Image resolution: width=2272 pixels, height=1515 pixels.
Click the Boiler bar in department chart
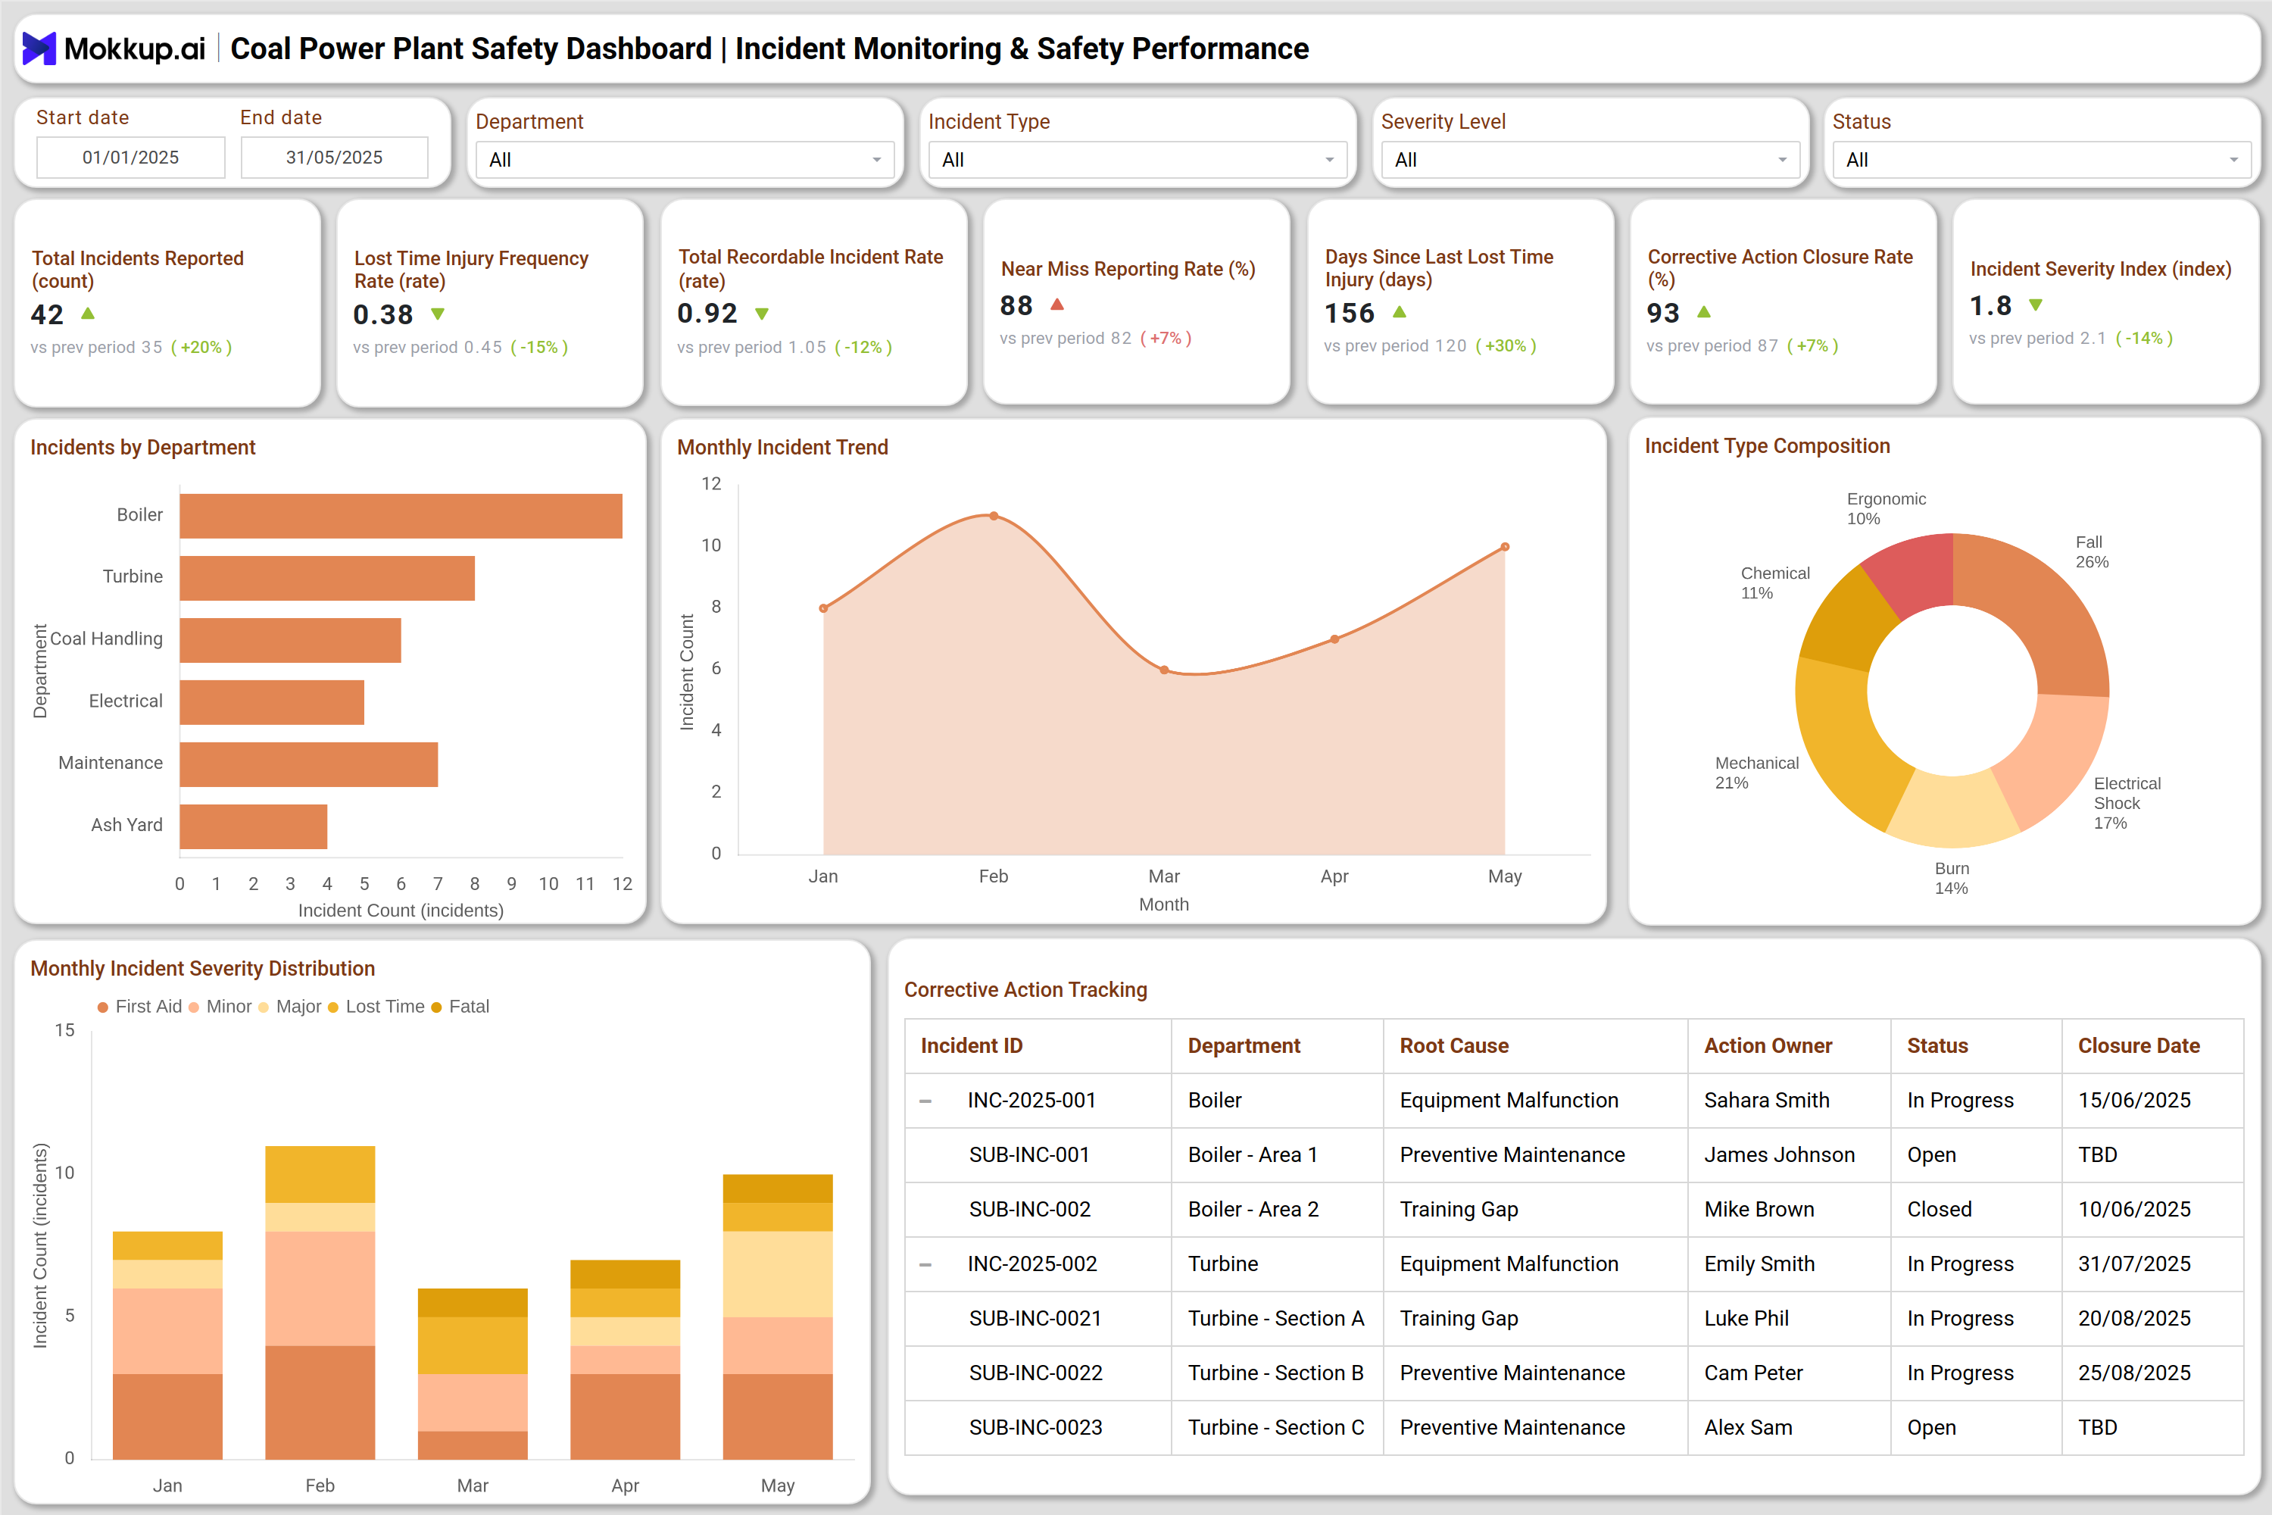click(401, 516)
